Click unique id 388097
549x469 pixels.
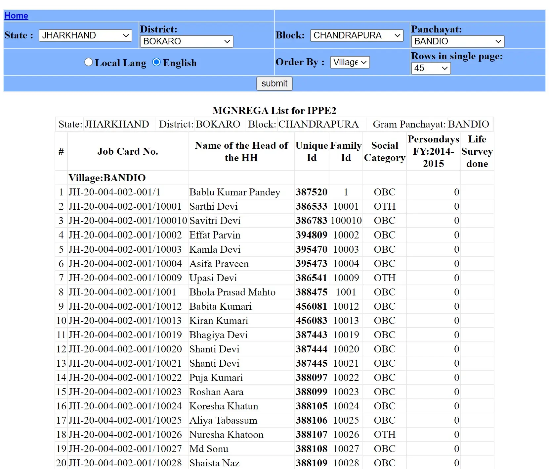coord(312,378)
